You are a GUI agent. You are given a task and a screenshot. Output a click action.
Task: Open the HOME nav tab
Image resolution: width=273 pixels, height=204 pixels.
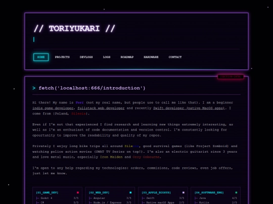[x=41, y=57]
